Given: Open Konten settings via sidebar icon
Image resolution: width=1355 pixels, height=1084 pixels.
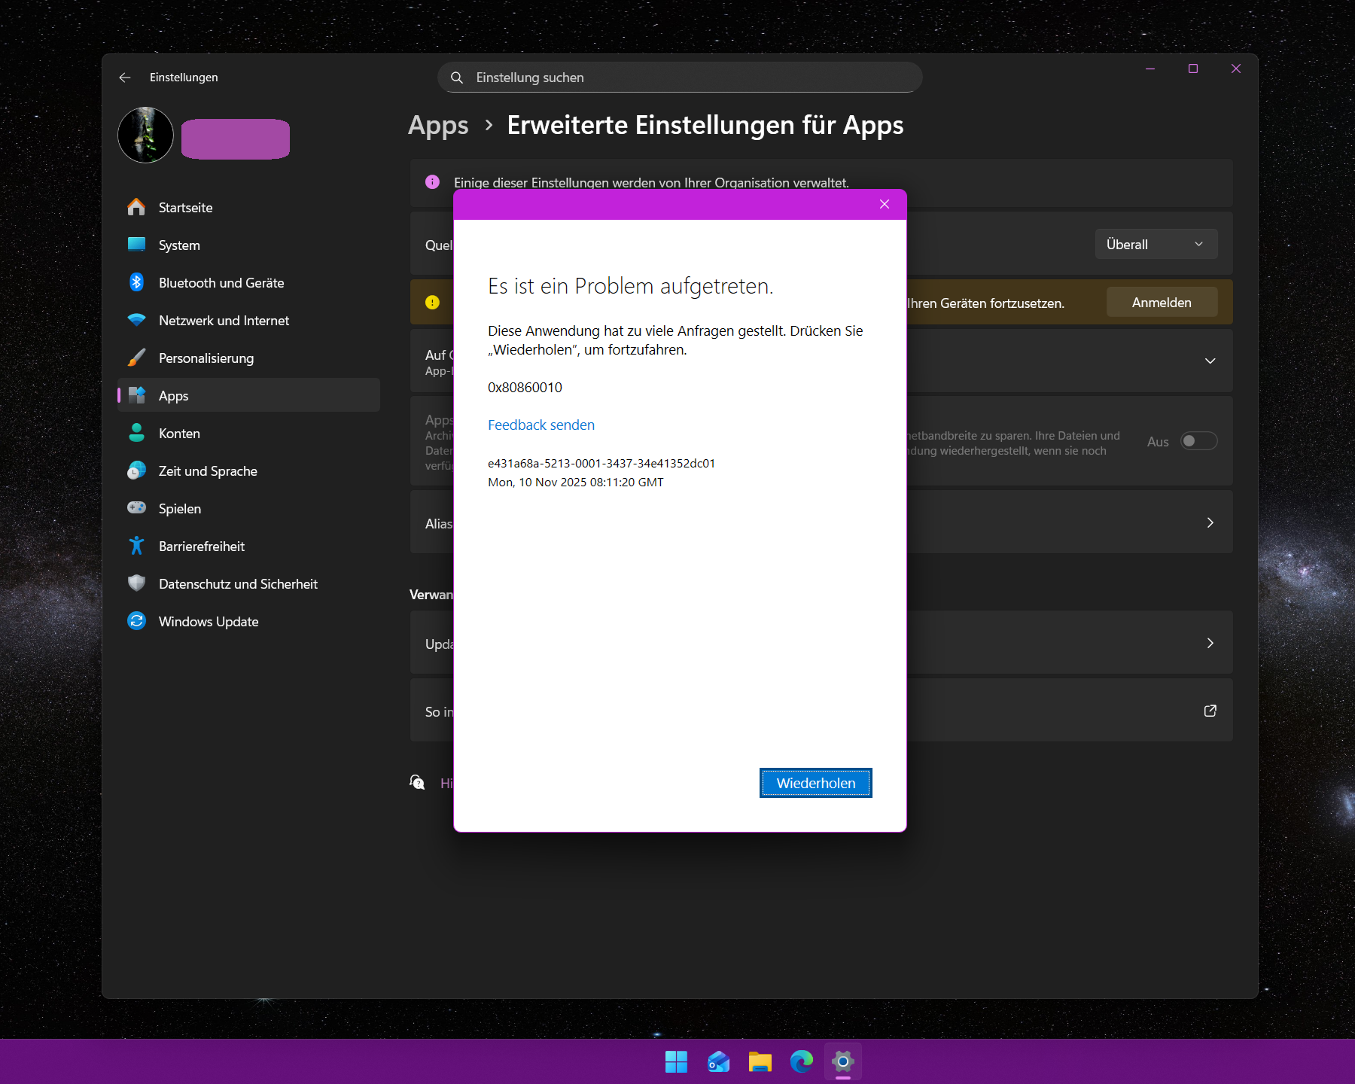Looking at the screenshot, I should coord(136,433).
